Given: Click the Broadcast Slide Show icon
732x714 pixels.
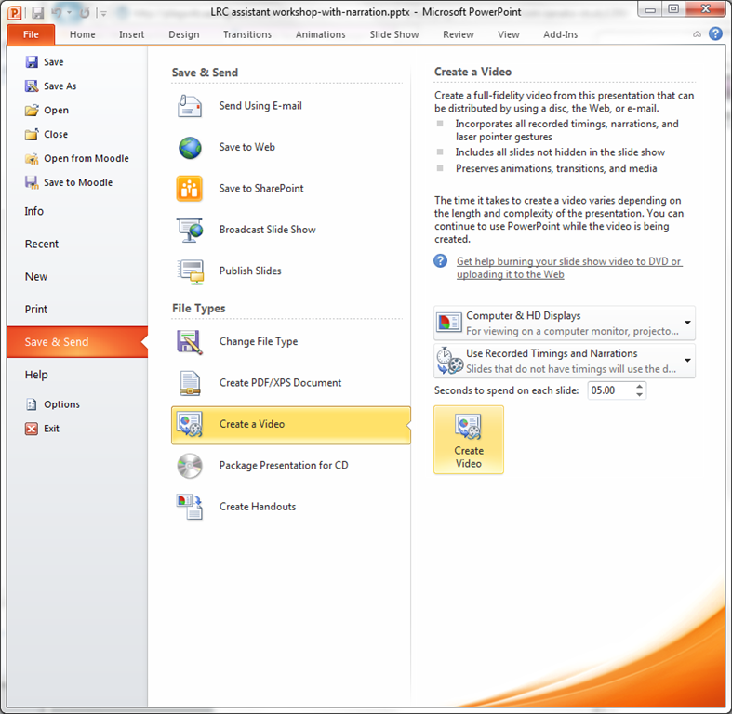Looking at the screenshot, I should [x=190, y=230].
